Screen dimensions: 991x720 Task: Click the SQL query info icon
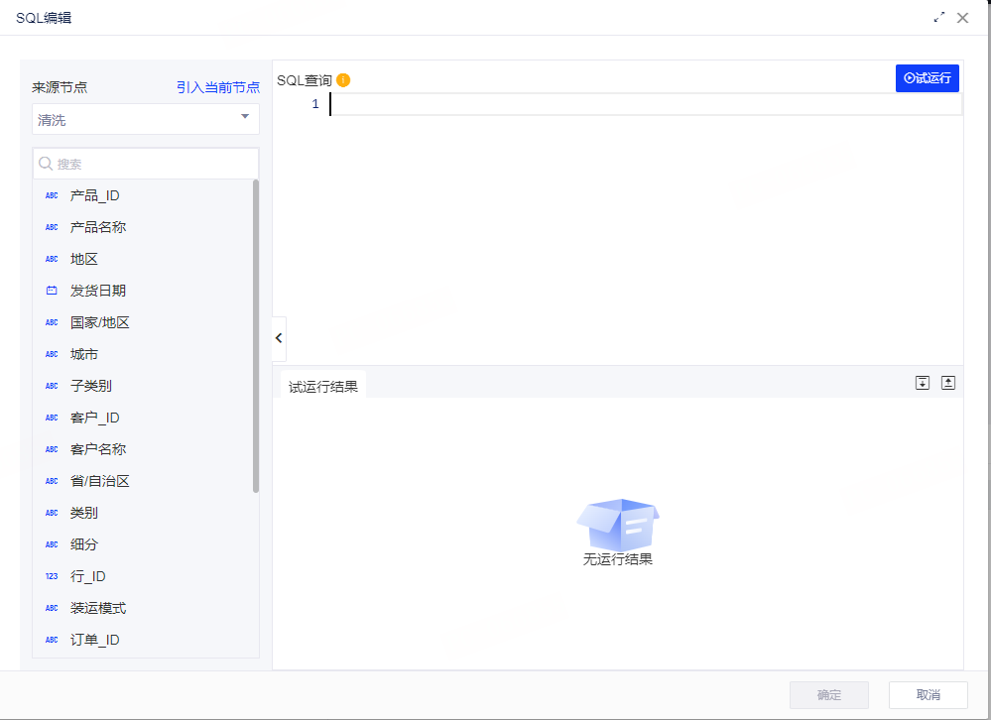(x=343, y=80)
